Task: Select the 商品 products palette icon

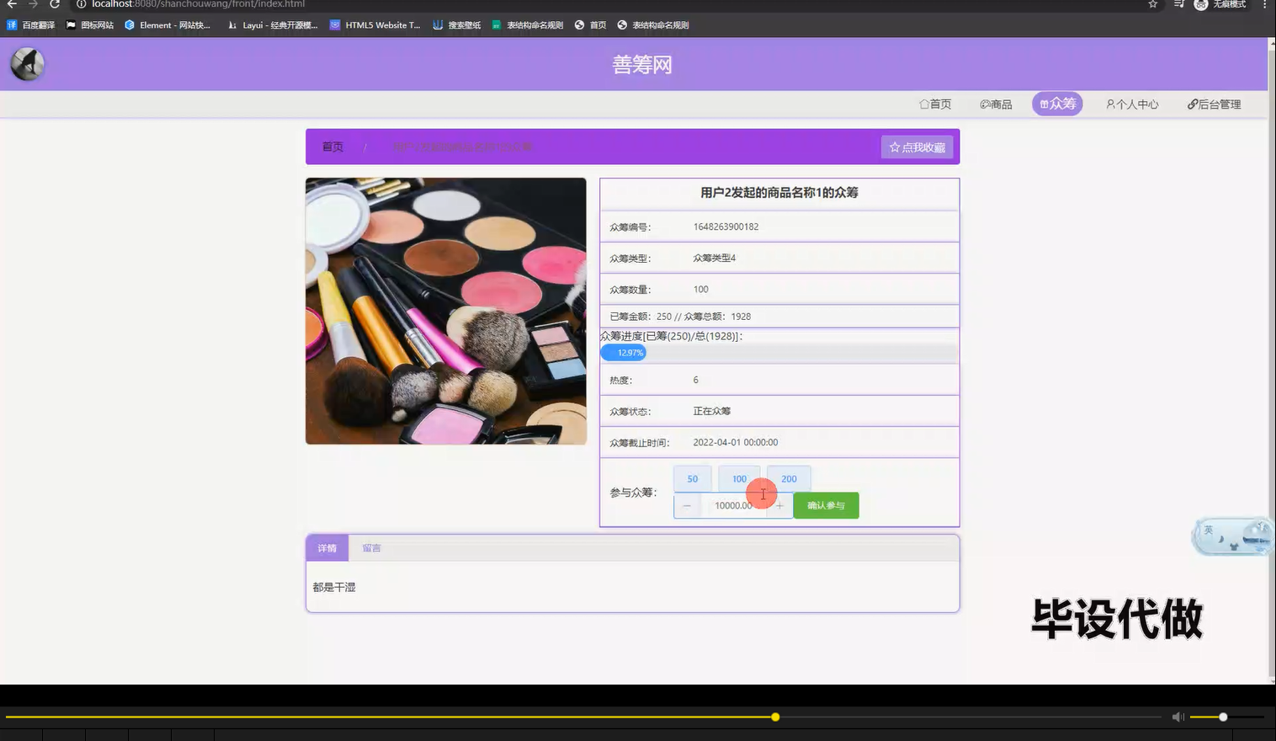Action: click(985, 104)
